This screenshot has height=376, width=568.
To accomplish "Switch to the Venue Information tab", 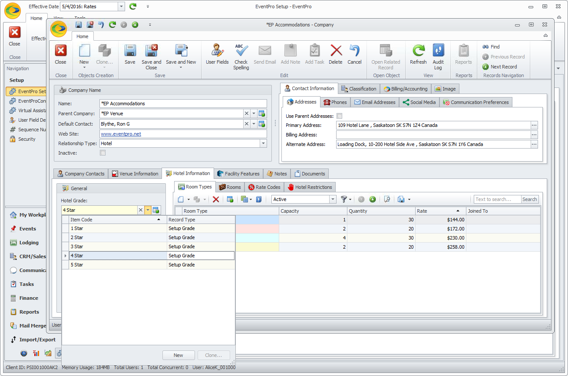I will click(x=135, y=174).
